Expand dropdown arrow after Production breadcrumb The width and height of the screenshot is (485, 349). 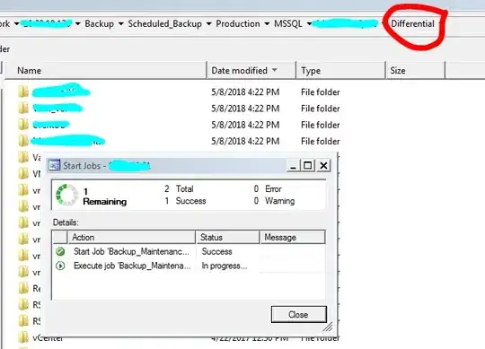[x=267, y=24]
